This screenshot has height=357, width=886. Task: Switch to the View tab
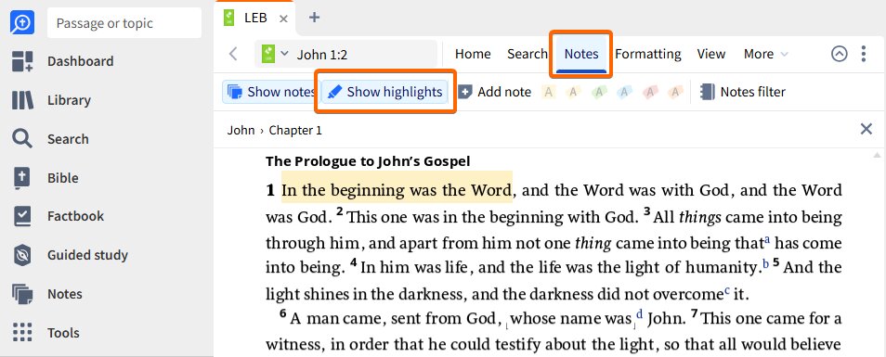click(x=711, y=54)
